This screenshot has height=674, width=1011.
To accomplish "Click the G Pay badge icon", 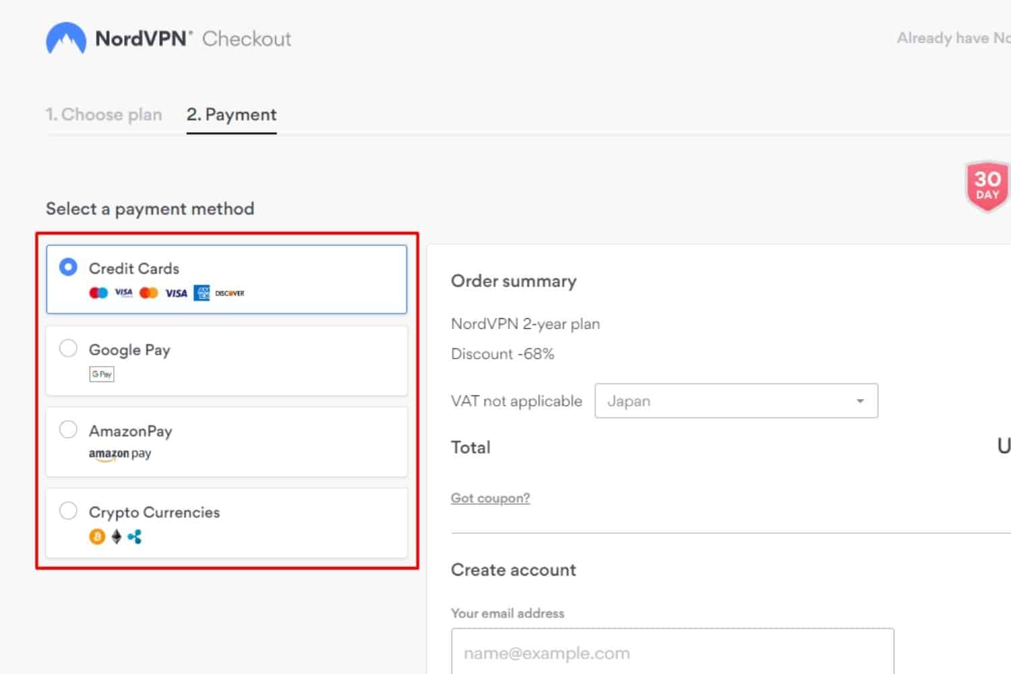I will pos(101,373).
